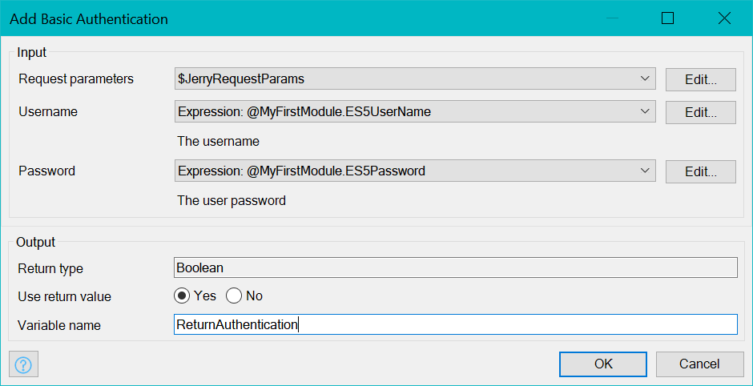Click Edit next to Password

pos(701,172)
